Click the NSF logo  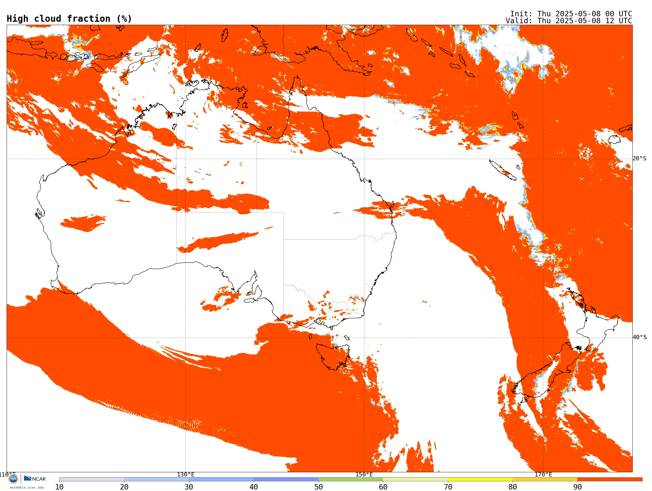[13, 479]
